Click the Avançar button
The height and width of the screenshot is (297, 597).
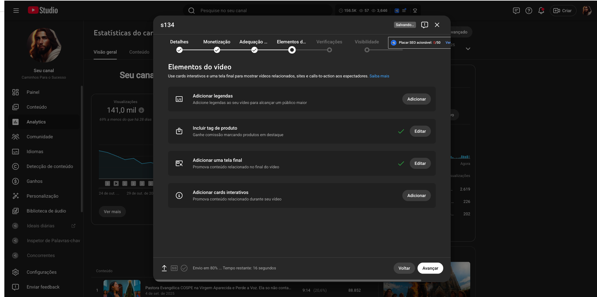coord(430,268)
